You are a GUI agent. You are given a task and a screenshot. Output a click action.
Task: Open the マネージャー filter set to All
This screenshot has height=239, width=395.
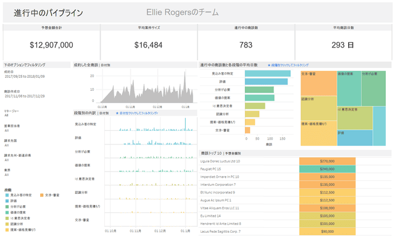[x=11, y=113]
